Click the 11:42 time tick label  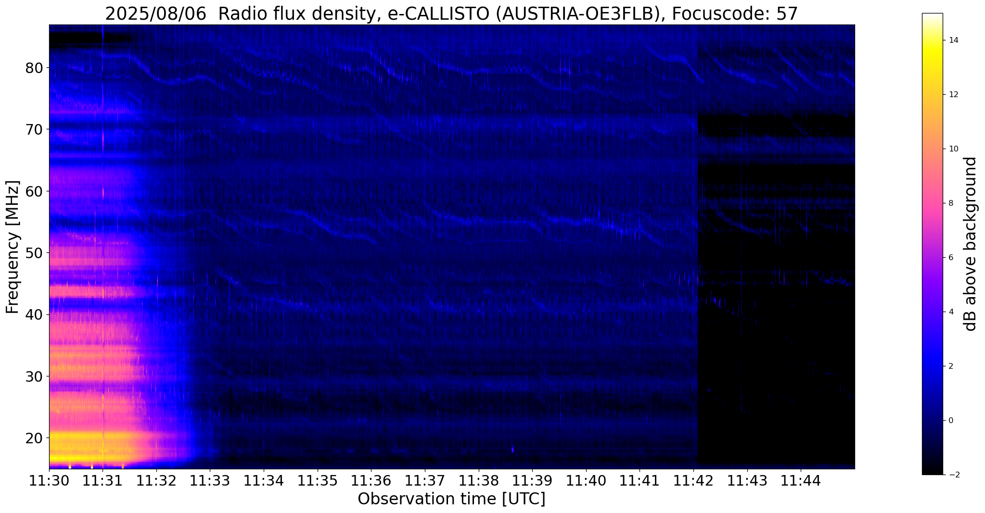point(693,480)
